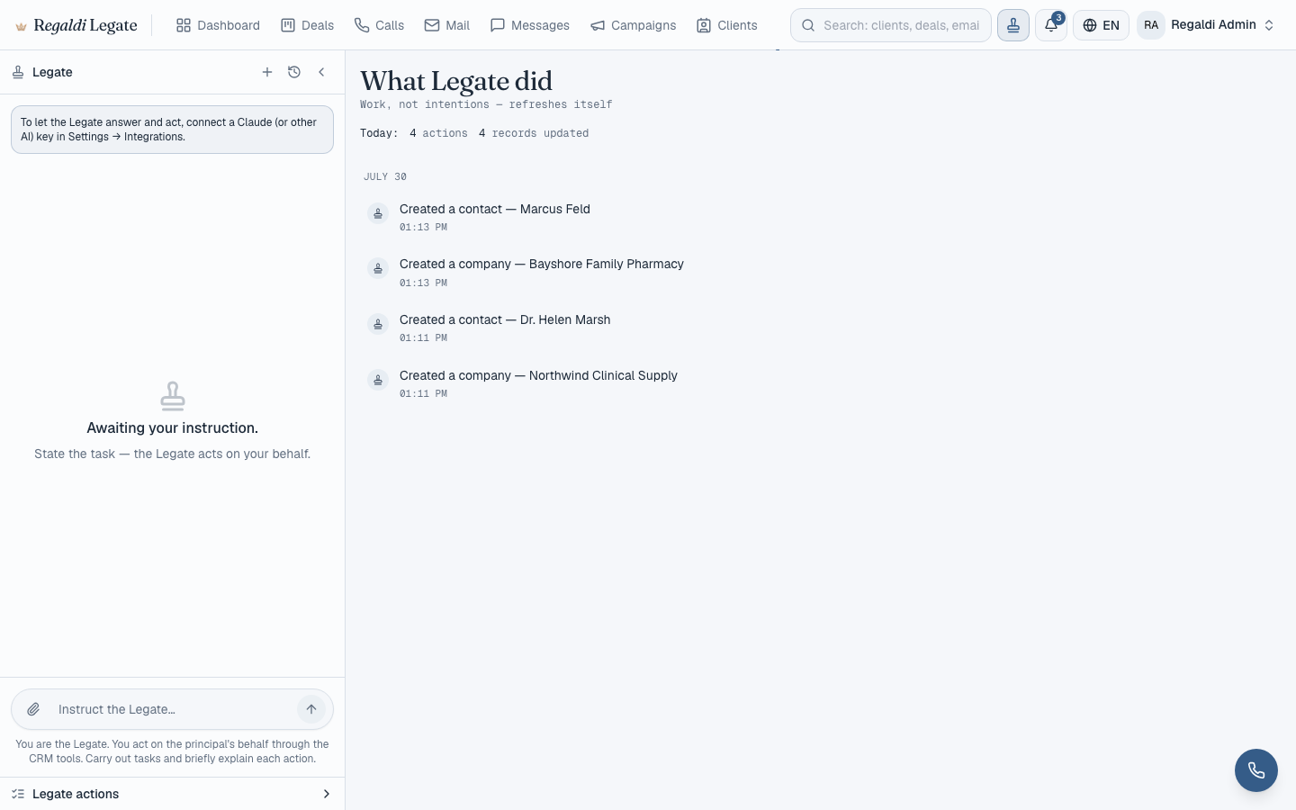
Task: Click the Bayshore Family Pharmacy company entry
Action: (542, 264)
